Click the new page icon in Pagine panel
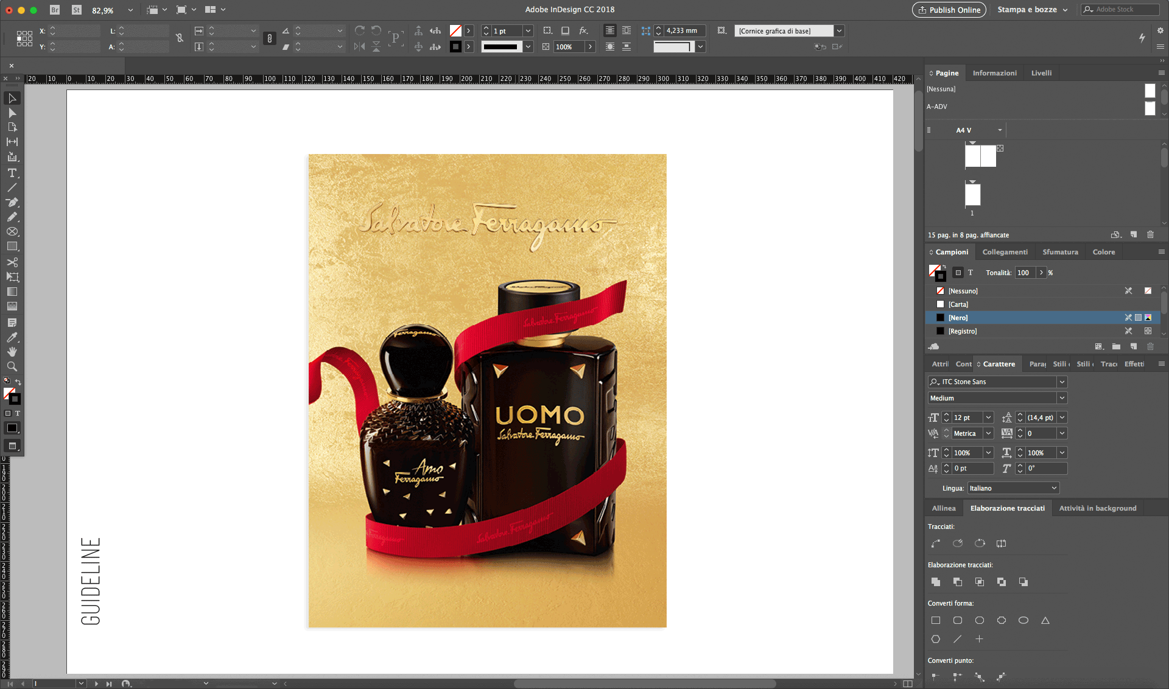Screen dimensions: 1169x689 point(1134,234)
